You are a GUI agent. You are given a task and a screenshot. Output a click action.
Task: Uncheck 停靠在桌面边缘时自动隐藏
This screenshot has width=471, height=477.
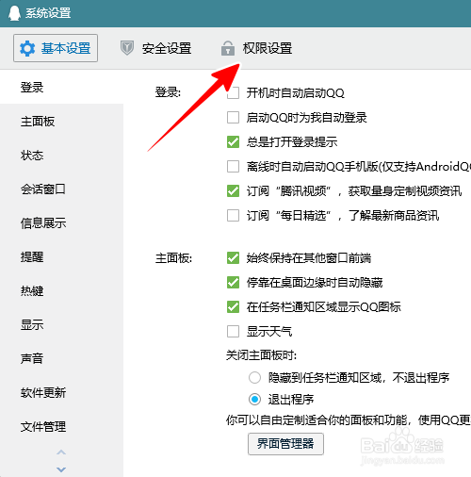[233, 283]
